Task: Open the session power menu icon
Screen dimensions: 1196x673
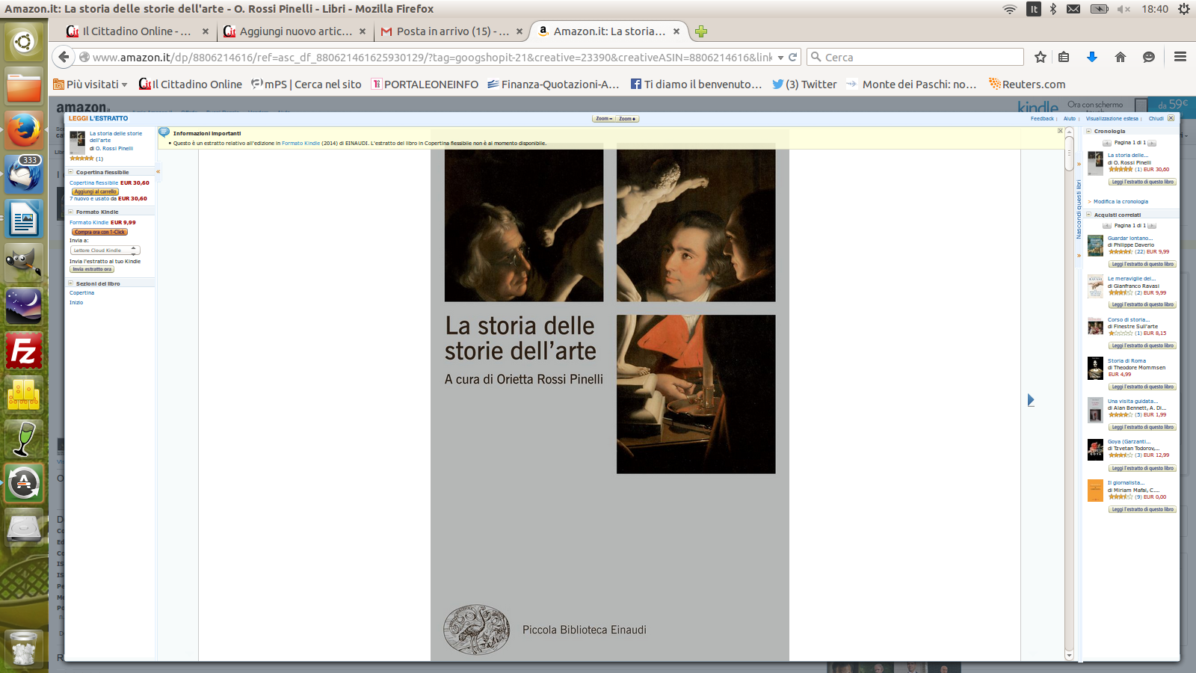Action: (1183, 9)
